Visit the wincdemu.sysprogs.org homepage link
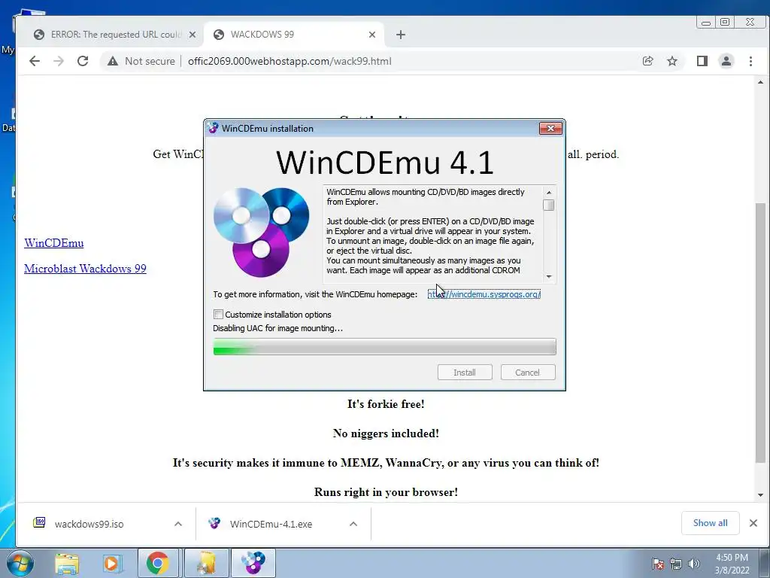The height and width of the screenshot is (578, 770). [x=484, y=294]
